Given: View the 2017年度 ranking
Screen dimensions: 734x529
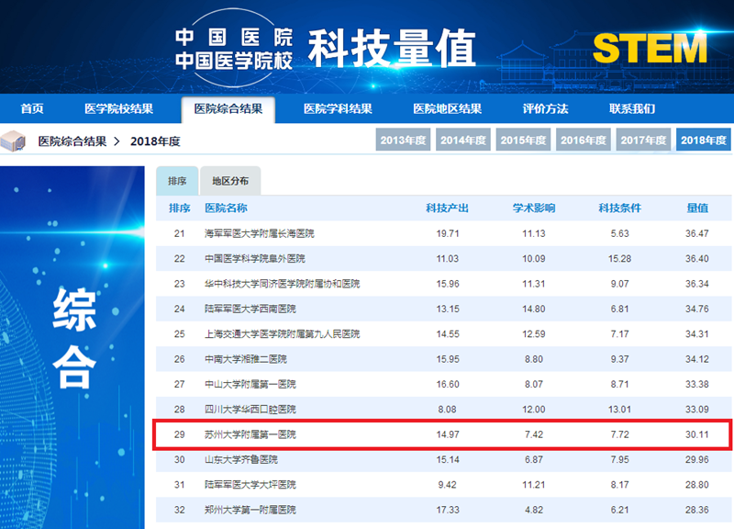Looking at the screenshot, I should pyautogui.click(x=643, y=141).
